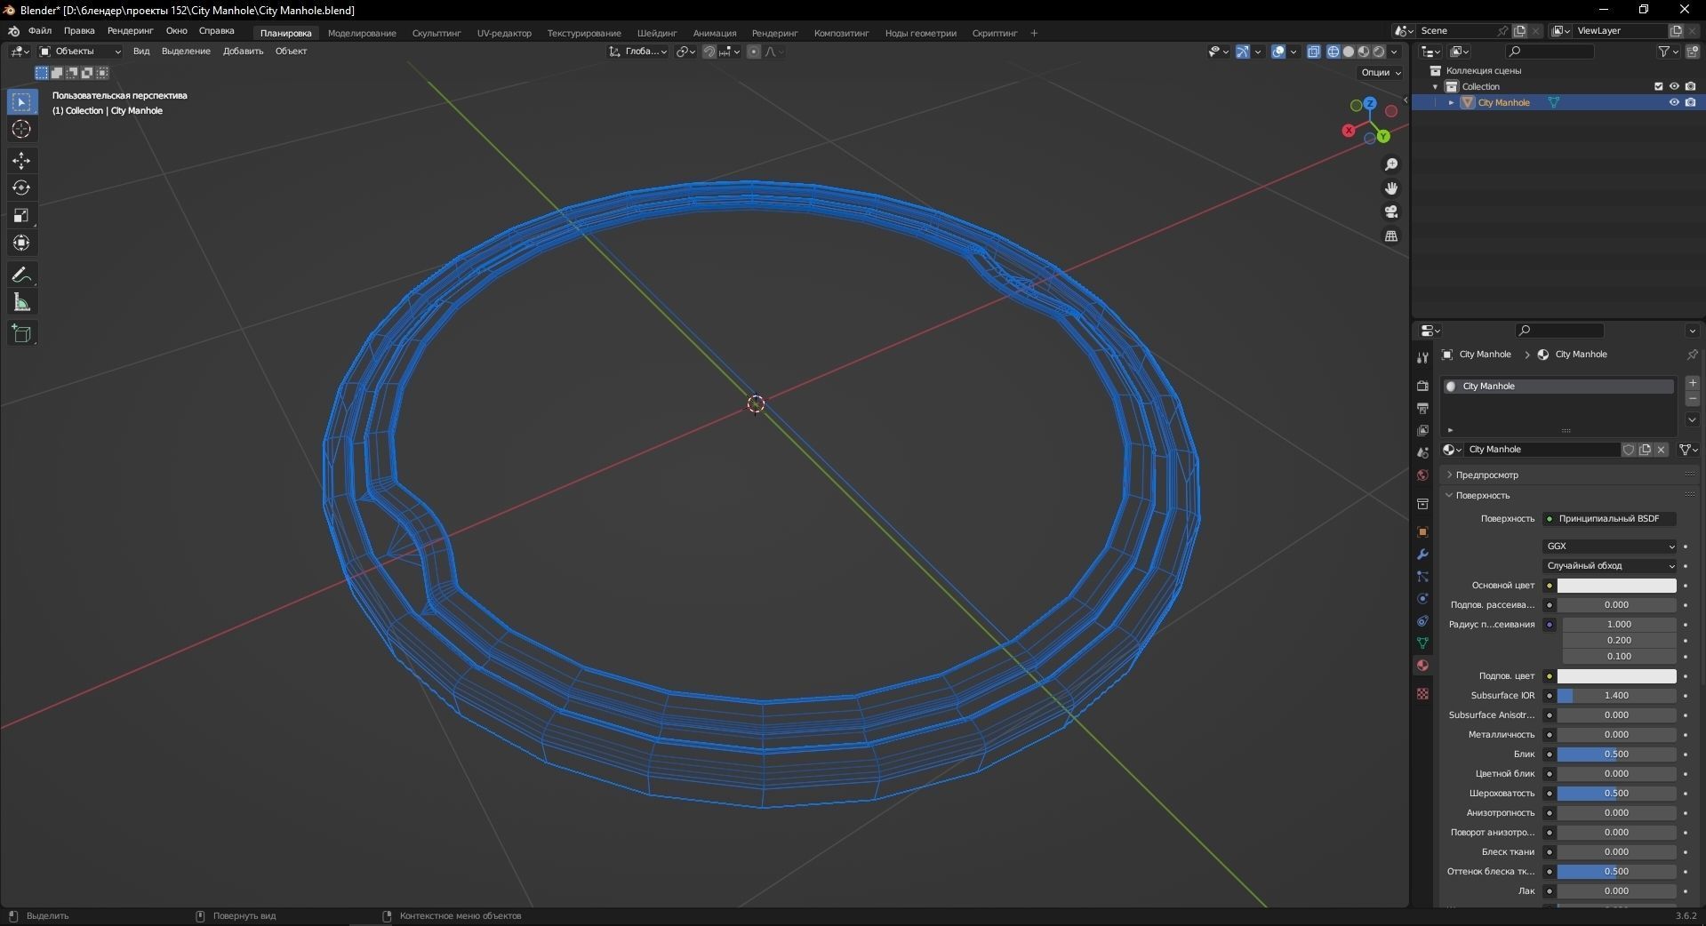Switch to camera view using camera icon

point(1391,212)
